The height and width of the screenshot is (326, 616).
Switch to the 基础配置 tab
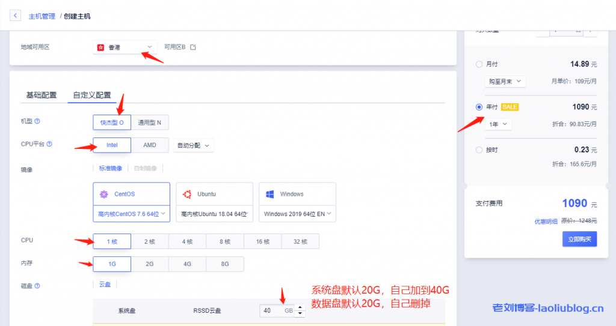[42, 95]
